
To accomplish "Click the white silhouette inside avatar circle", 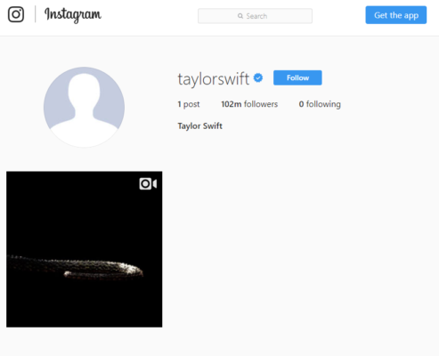I will click(x=84, y=110).
